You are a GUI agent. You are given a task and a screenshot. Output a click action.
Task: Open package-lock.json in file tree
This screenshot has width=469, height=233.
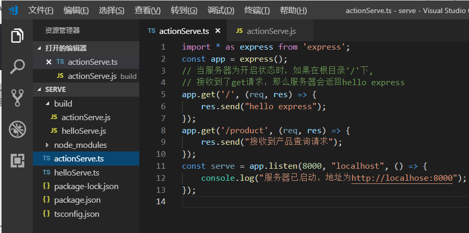[86, 187]
